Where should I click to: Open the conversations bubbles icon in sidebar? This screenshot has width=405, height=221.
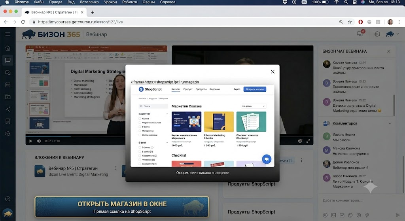(8, 73)
